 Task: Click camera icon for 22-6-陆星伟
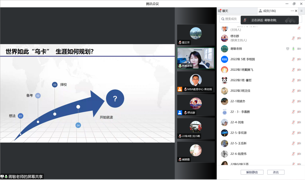(299, 154)
